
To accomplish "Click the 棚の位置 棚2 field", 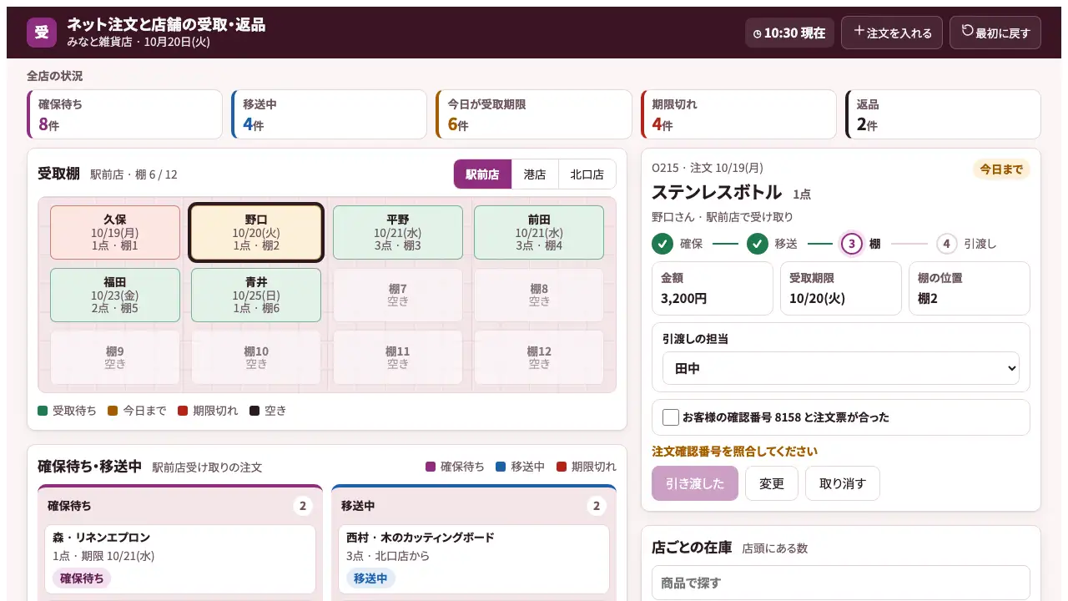I will (970, 288).
